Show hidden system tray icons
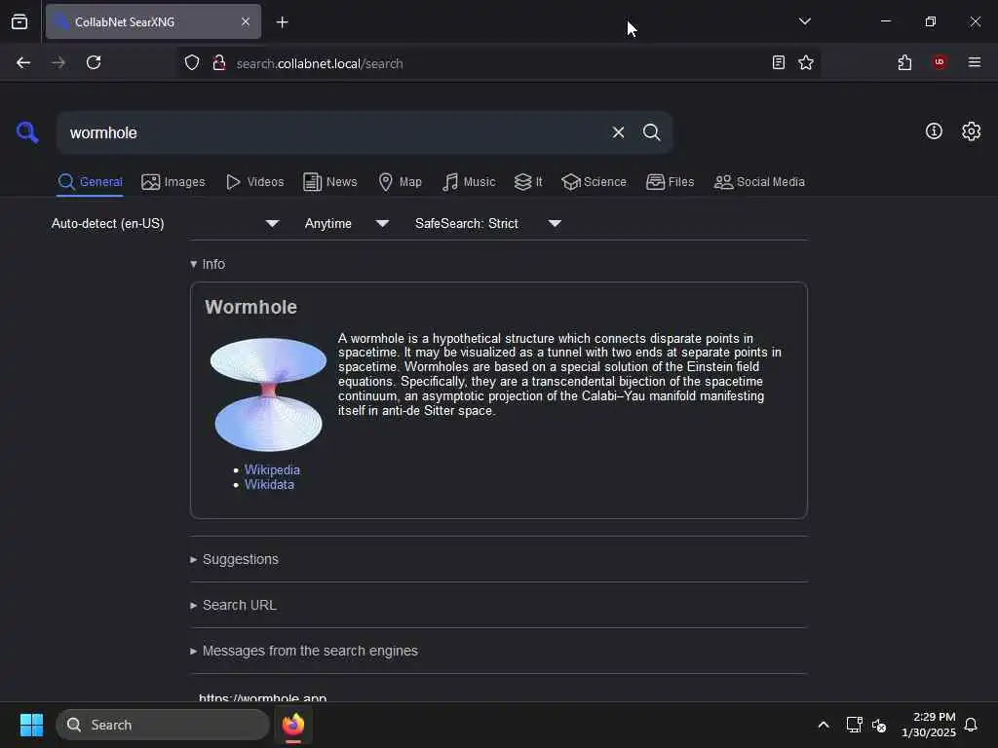This screenshot has height=748, width=998. click(823, 725)
